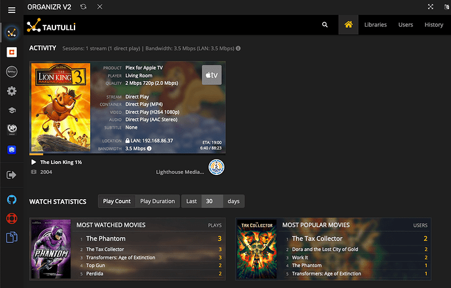The height and width of the screenshot is (288, 451).
Task: Click the Living Room player name
Action: pyautogui.click(x=139, y=76)
